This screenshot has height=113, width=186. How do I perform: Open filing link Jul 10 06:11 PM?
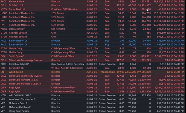coord(175,56)
